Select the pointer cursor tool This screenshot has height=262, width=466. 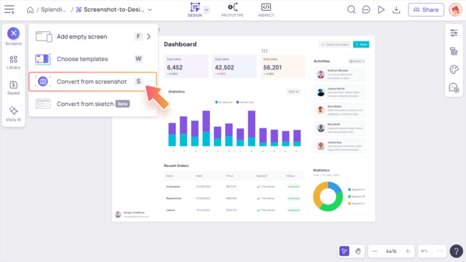click(x=344, y=251)
